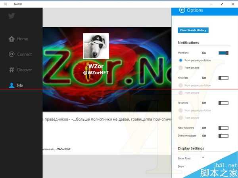The height and width of the screenshot is (178, 238).
Task: Click Clear Search History button
Action: (193, 30)
